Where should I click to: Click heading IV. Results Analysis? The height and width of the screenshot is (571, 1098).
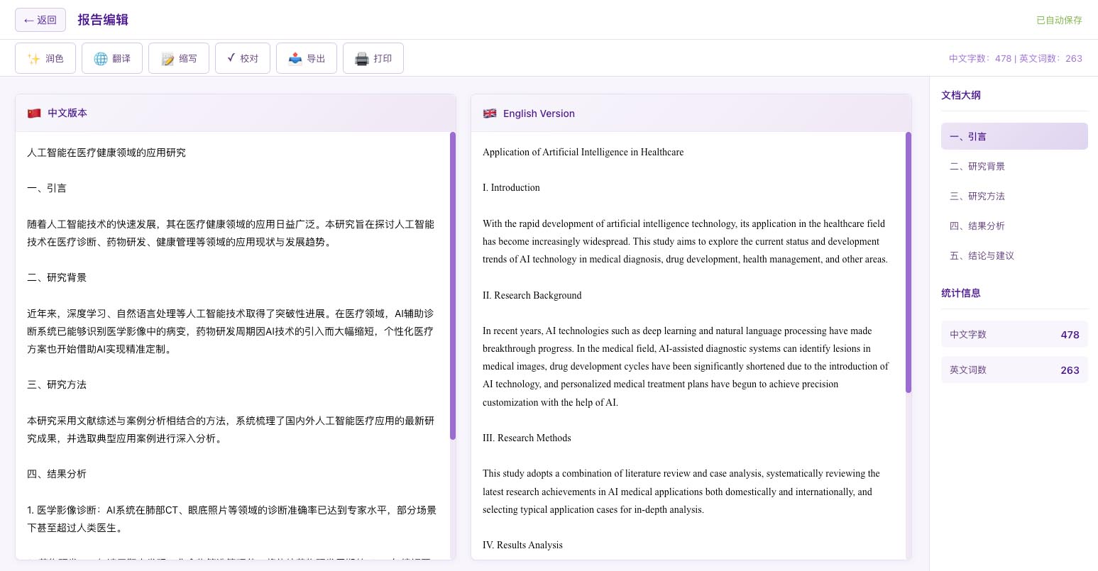coord(522,545)
